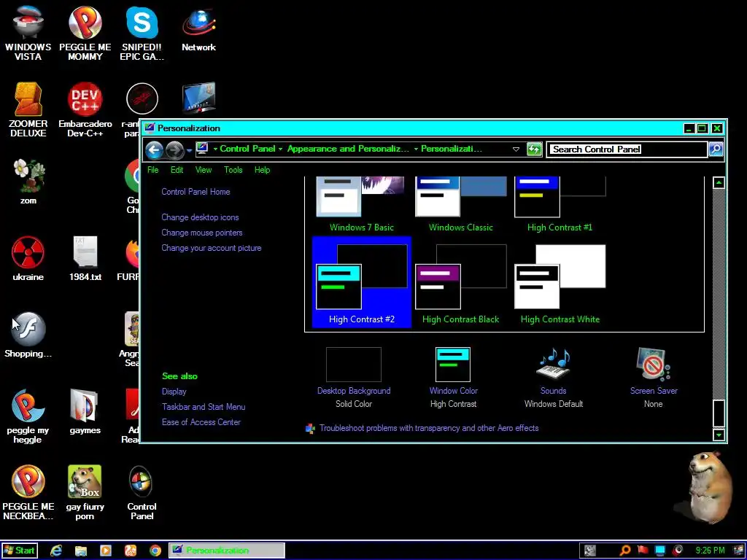Click Change desktop icons link
The width and height of the screenshot is (747, 560).
tap(200, 217)
